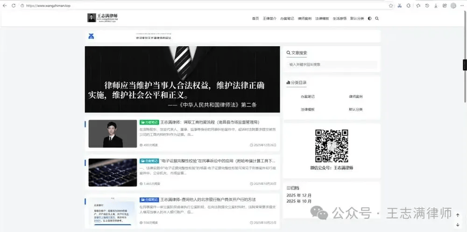Image resolution: width=467 pixels, height=232 pixels.
Task: Open the 律师案例 navigation item
Action: (x=304, y=19)
